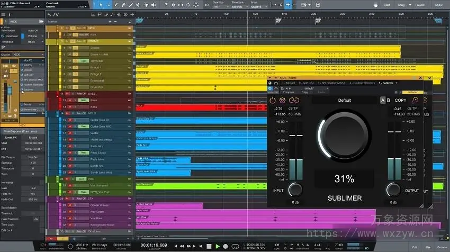450x252 pixels.
Task: Click the Browse button at bottom right
Action: [x=442, y=247]
